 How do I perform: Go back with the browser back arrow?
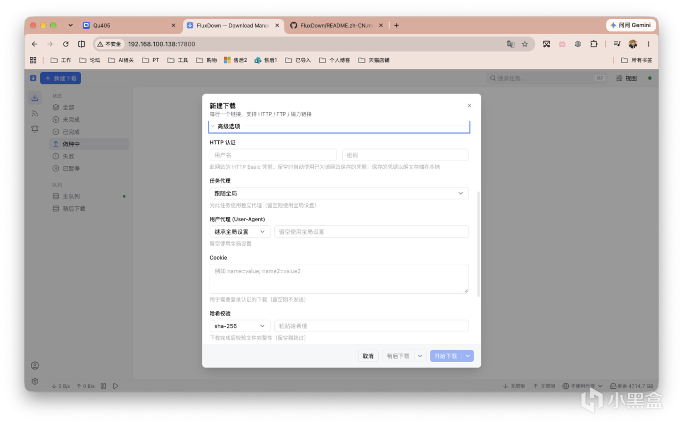coord(35,44)
